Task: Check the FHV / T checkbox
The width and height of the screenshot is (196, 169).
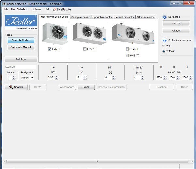Action: pyautogui.click(x=85, y=49)
